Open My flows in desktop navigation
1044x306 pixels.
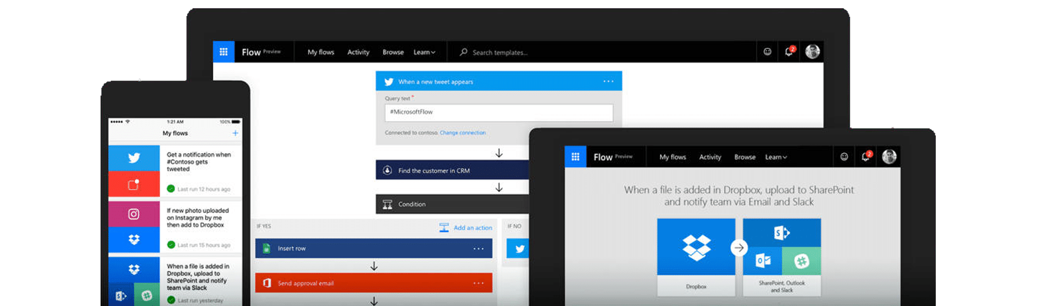321,52
